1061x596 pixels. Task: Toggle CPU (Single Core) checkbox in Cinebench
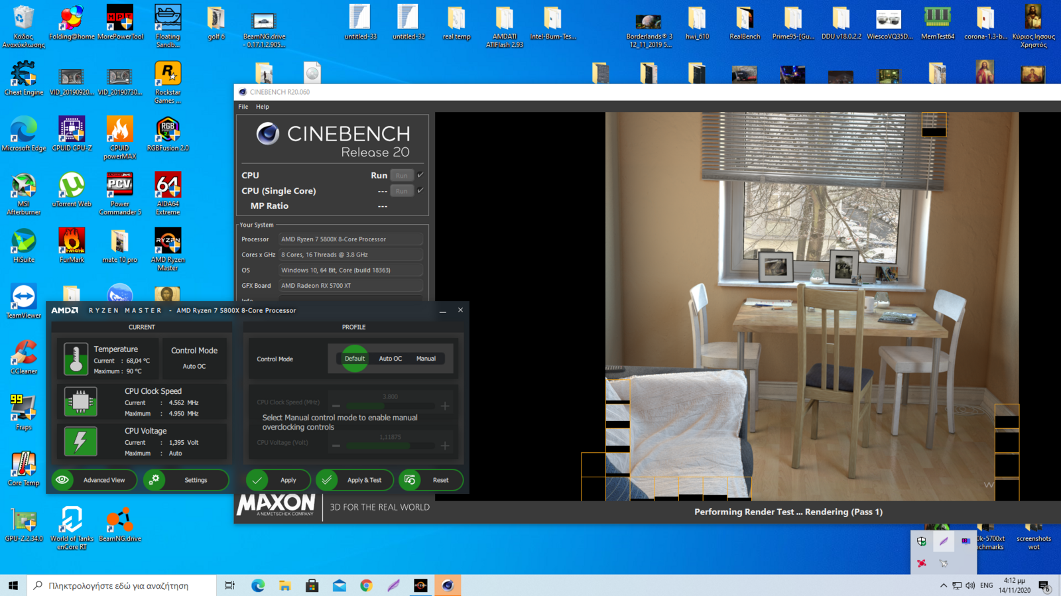420,190
